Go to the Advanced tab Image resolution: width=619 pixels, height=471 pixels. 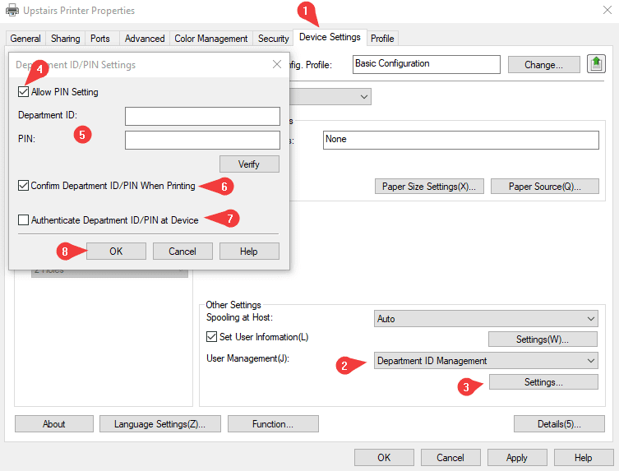point(145,39)
